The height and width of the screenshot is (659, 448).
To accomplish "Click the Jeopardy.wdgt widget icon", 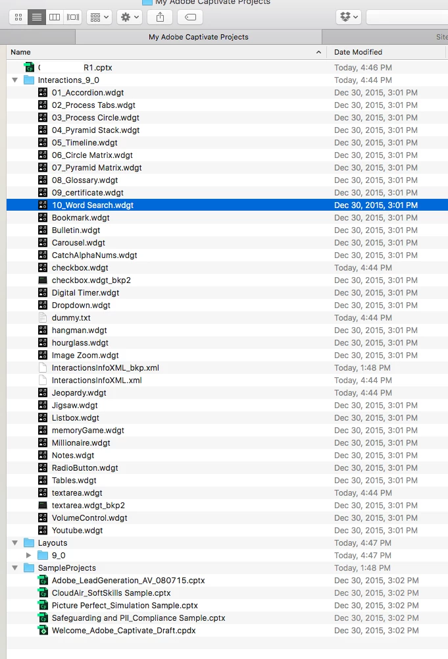I will click(x=43, y=392).
